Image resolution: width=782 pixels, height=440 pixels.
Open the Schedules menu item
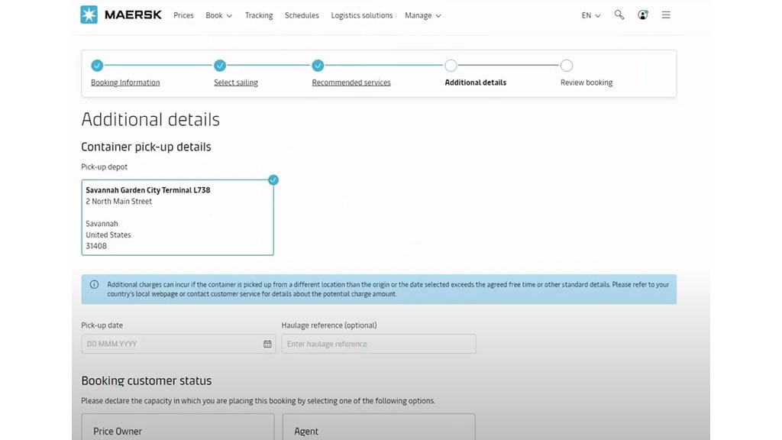(302, 15)
